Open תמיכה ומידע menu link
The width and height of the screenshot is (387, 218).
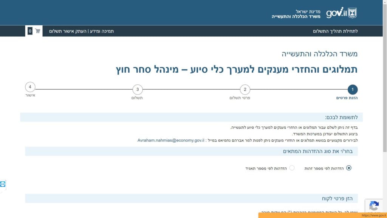tap(101, 31)
